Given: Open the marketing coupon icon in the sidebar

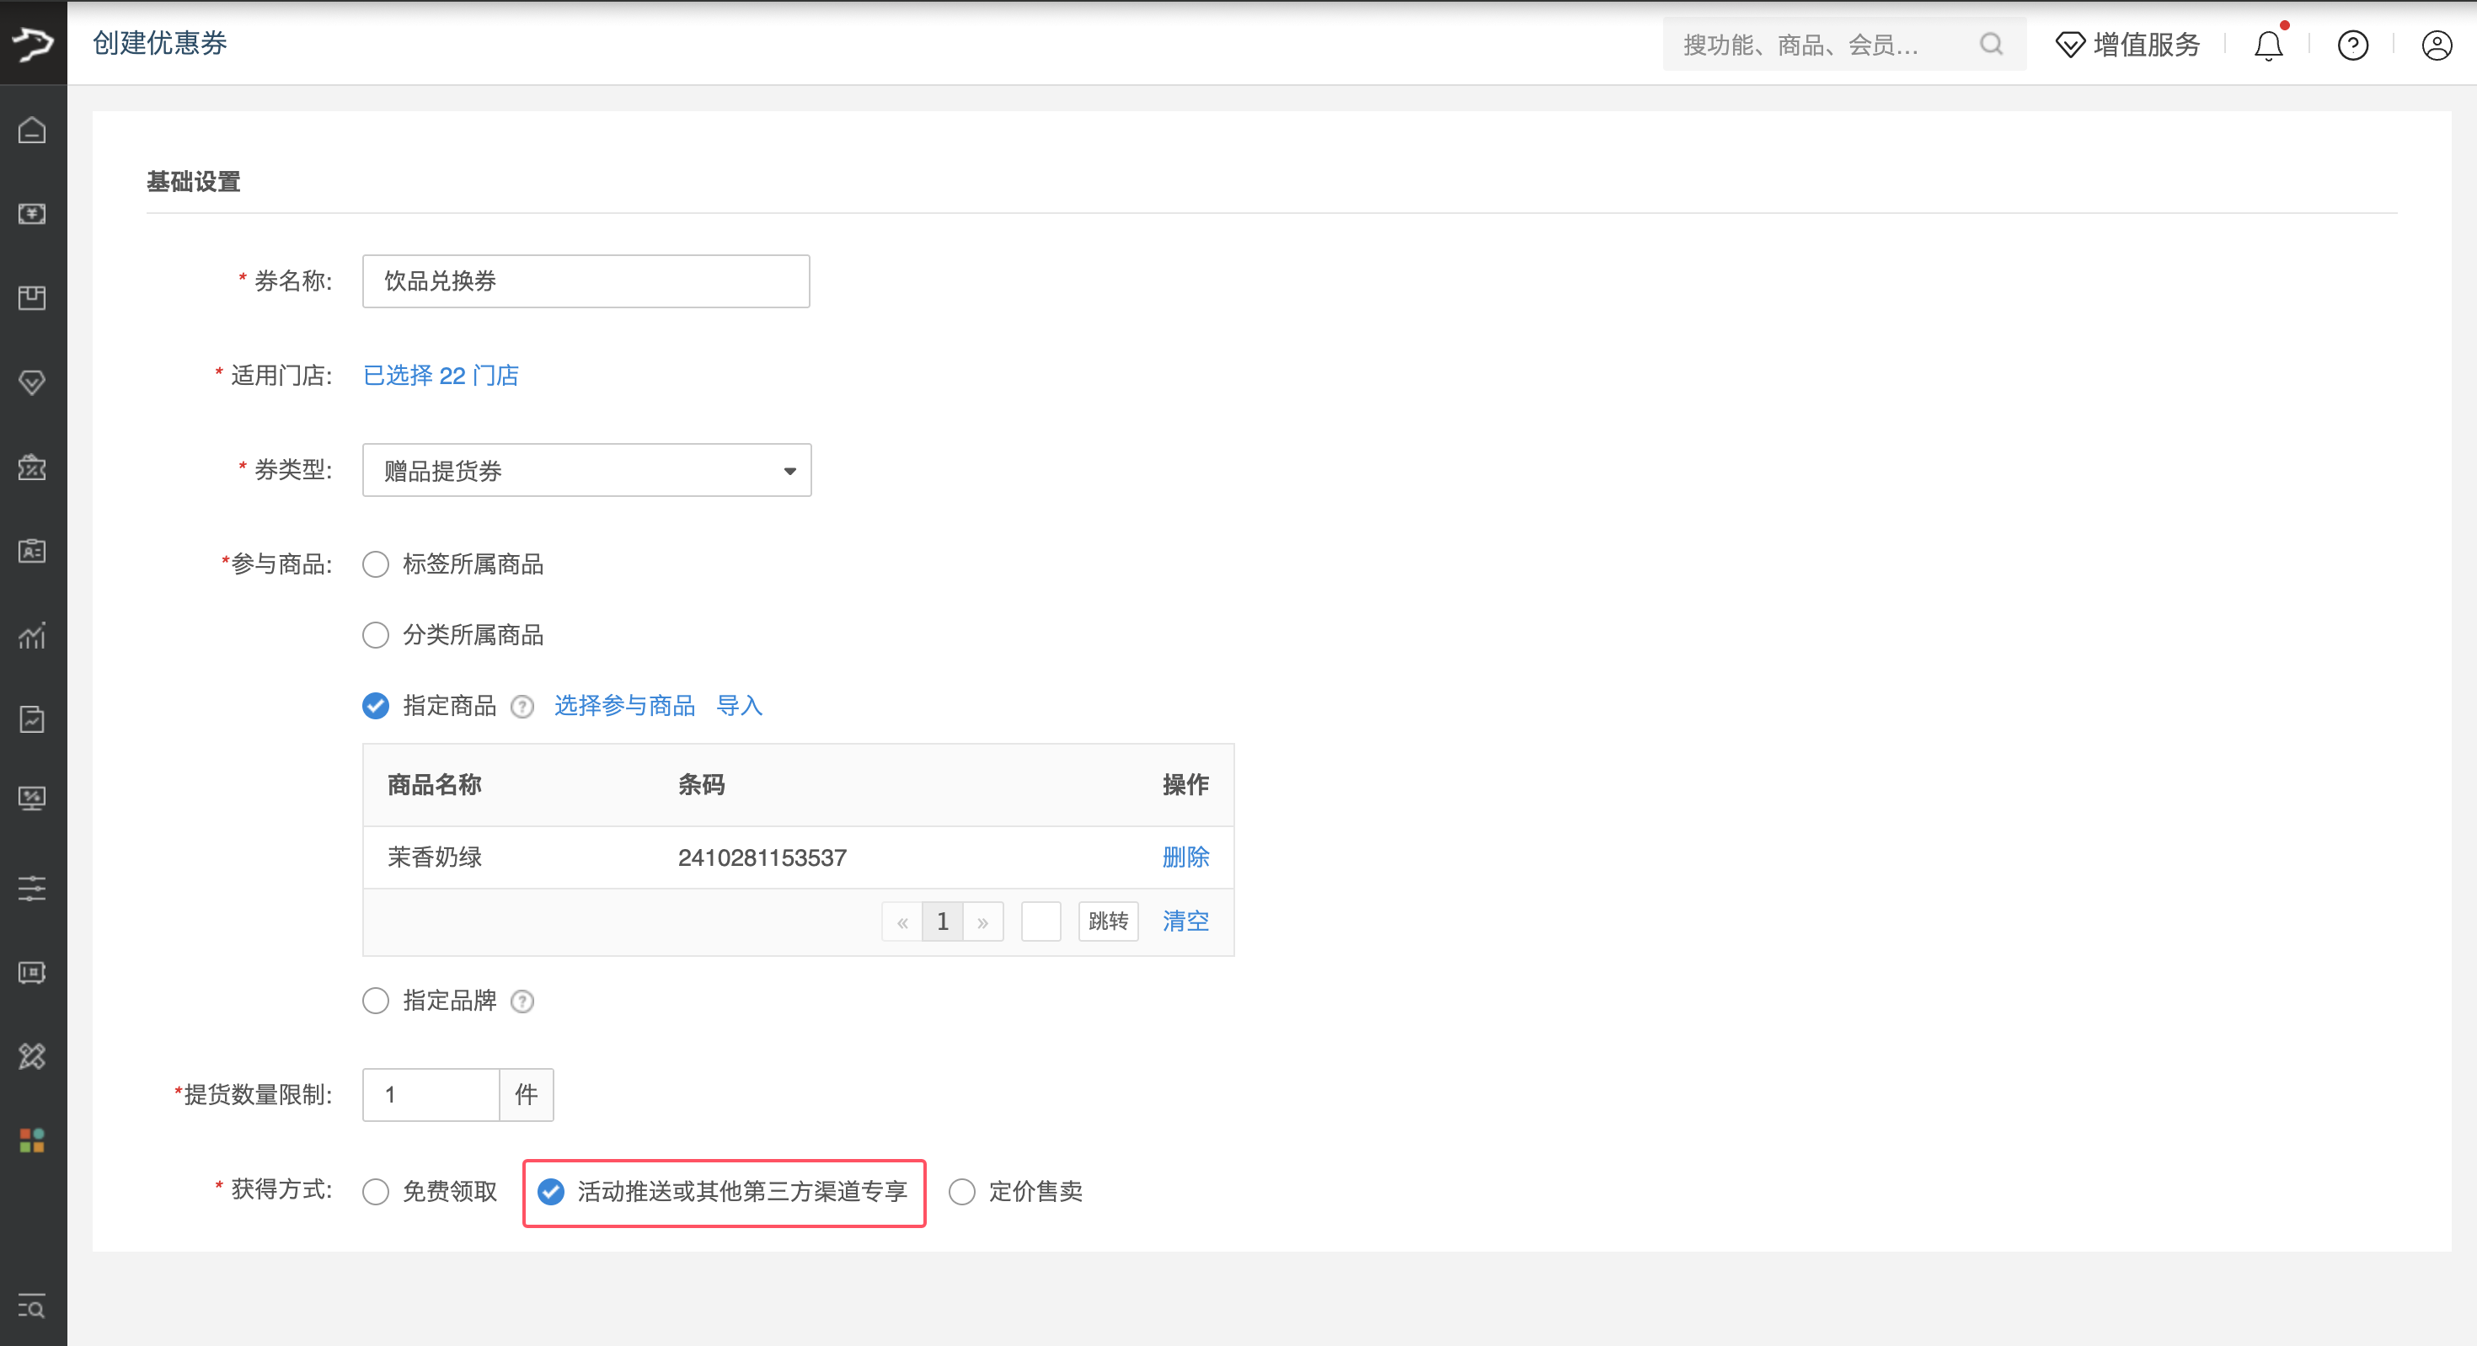Looking at the screenshot, I should coord(33,467).
